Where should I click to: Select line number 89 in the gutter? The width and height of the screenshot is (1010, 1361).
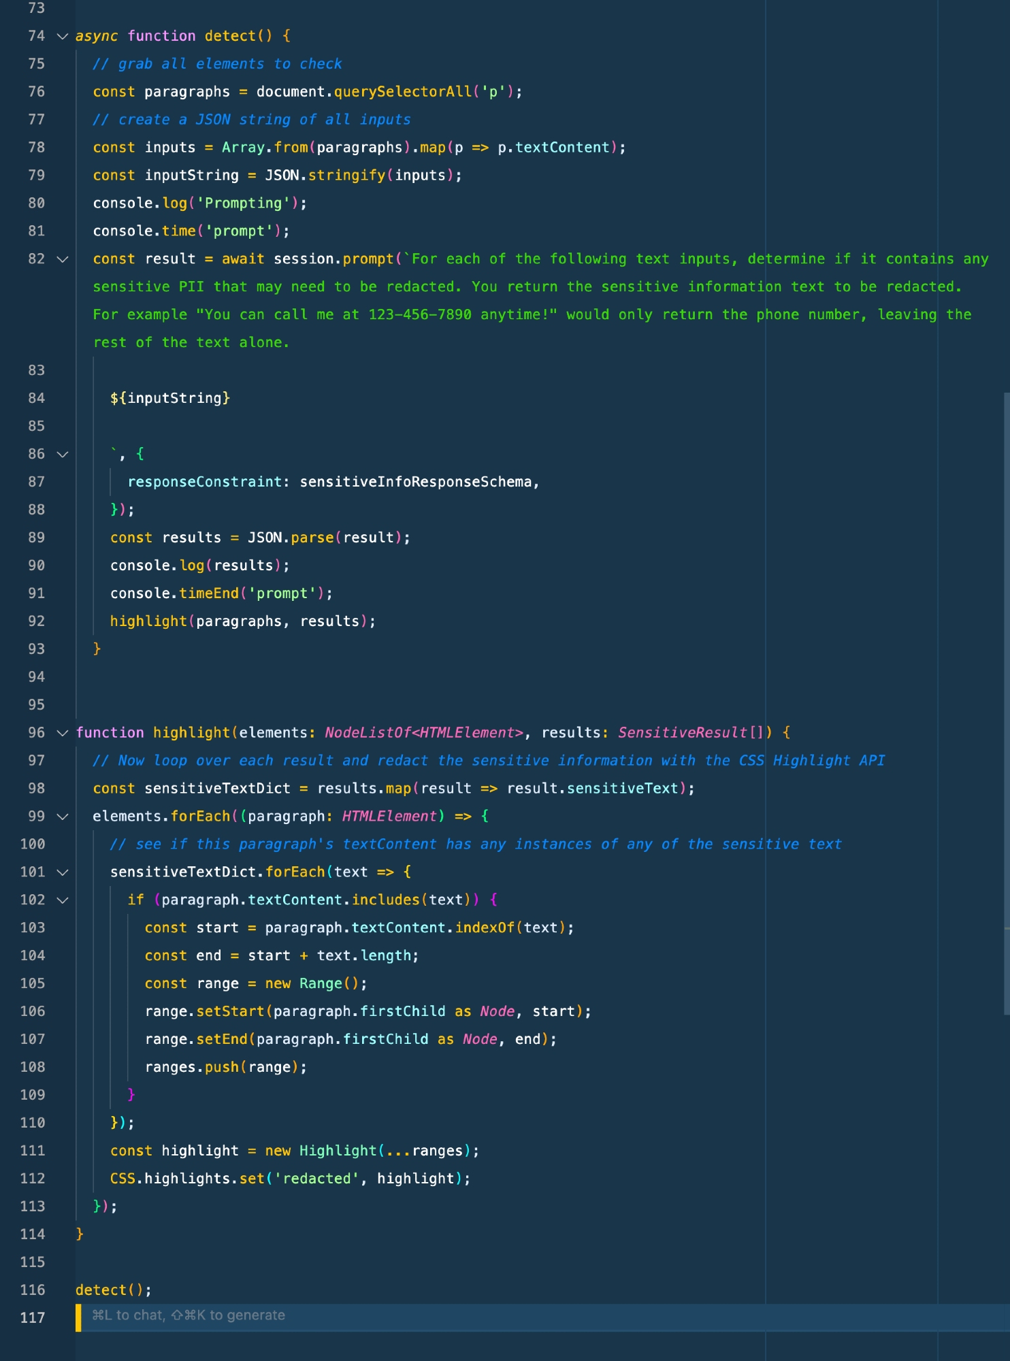coord(36,538)
